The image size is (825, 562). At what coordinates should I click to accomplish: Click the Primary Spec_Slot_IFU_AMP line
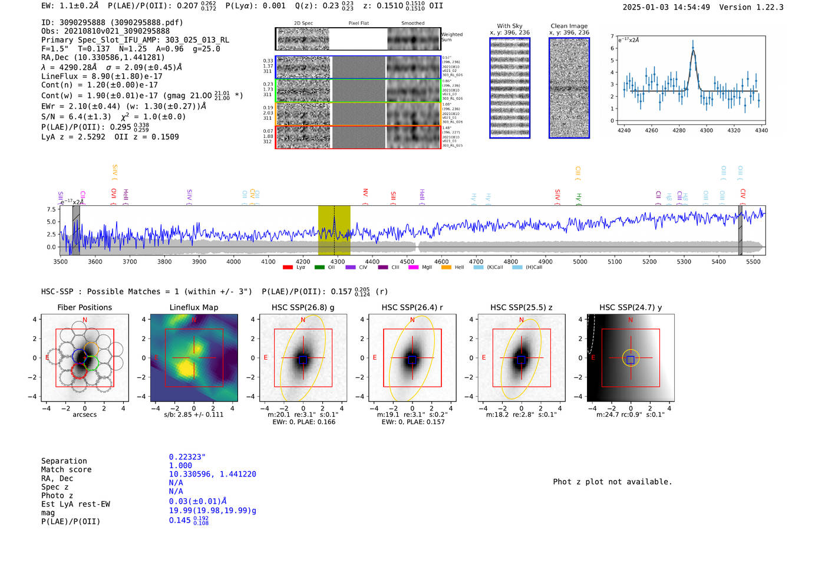click(x=135, y=40)
